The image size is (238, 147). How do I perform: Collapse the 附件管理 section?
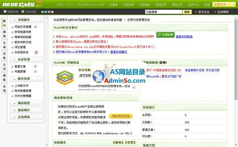[x=26, y=79]
